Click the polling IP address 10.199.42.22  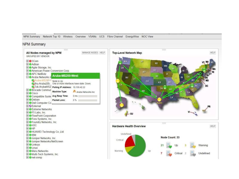(79, 87)
